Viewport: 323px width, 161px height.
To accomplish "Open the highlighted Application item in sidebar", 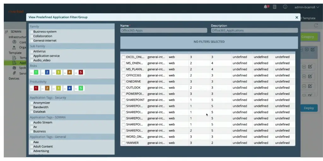I will coord(15,63).
